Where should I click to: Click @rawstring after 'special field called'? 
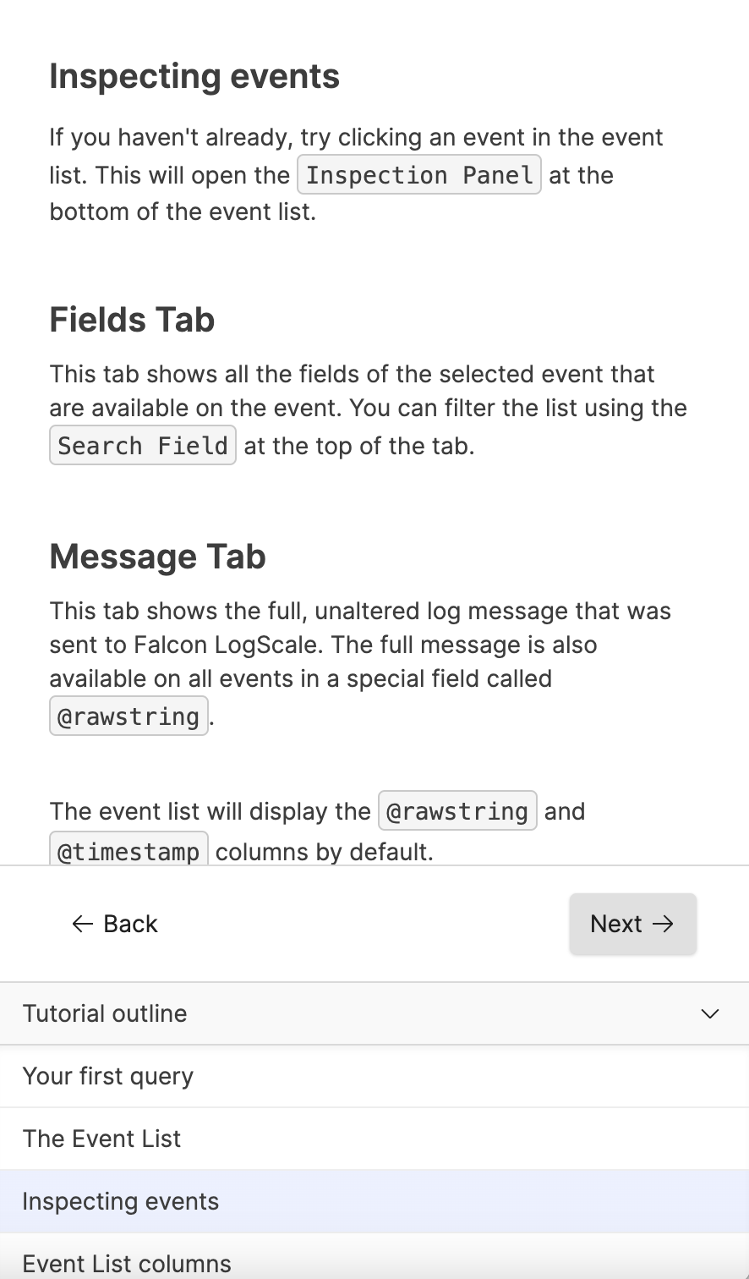pos(128,716)
